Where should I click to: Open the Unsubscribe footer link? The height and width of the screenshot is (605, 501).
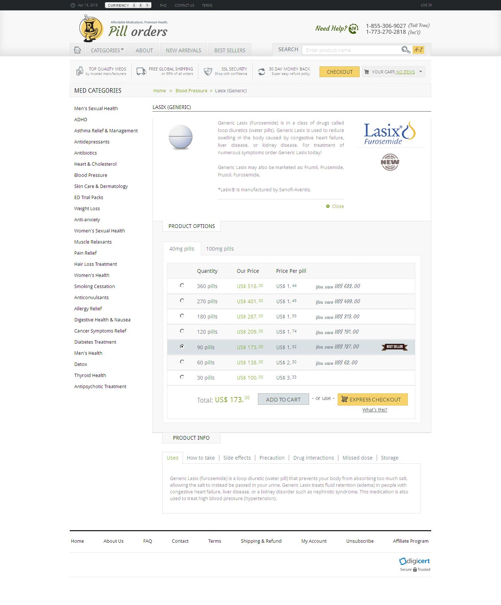pos(360,541)
